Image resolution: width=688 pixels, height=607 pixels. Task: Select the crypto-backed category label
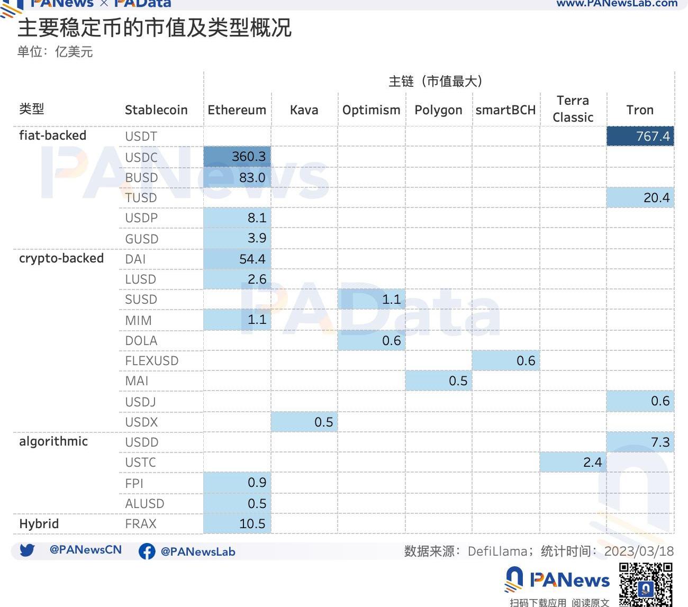point(61,258)
